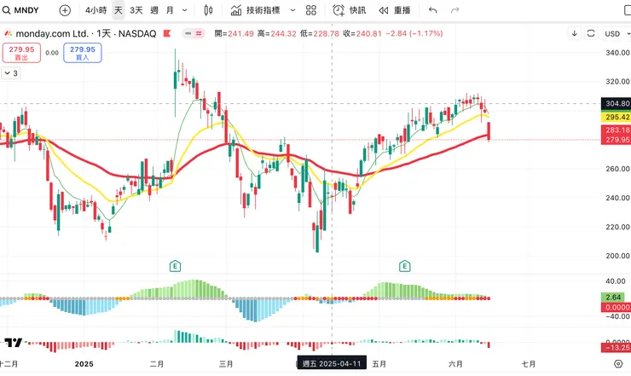This screenshot has height=376, width=631.
Task: Select the 週 weekly interval
Action: 154,10
